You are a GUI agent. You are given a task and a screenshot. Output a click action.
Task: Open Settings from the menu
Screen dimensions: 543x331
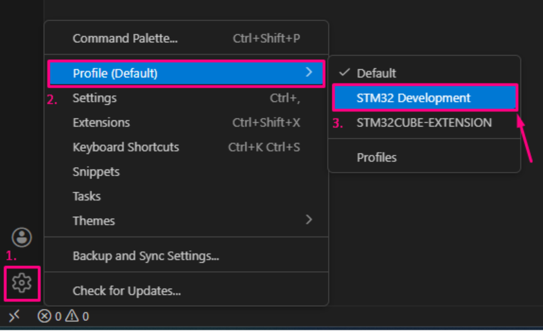95,98
